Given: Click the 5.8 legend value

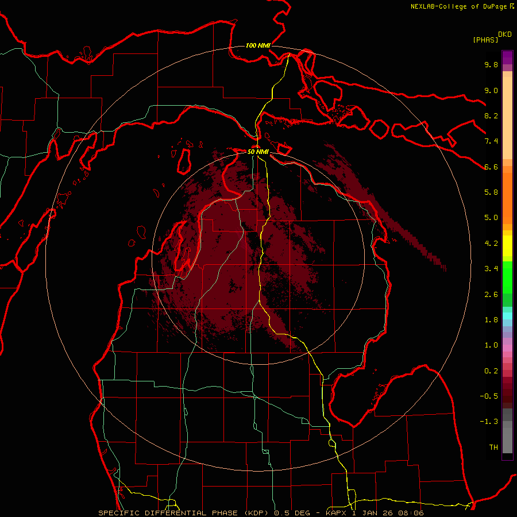Looking at the screenshot, I should (491, 192).
